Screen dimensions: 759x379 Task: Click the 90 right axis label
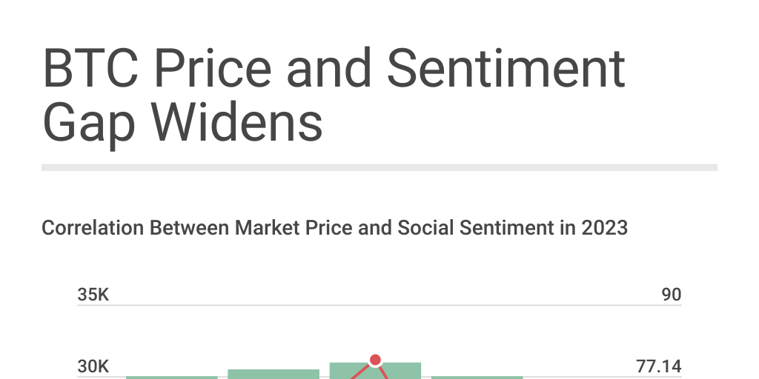(x=672, y=295)
